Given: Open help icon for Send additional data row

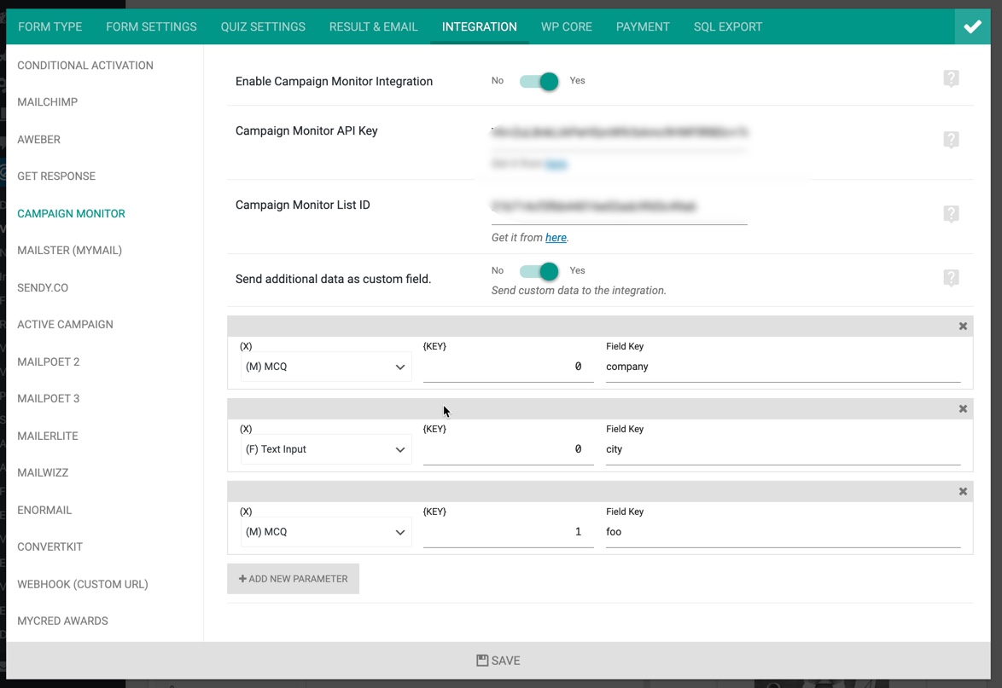Looking at the screenshot, I should [951, 278].
